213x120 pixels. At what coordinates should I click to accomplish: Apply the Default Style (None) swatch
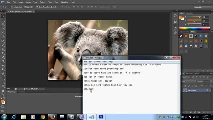pos(181,36)
